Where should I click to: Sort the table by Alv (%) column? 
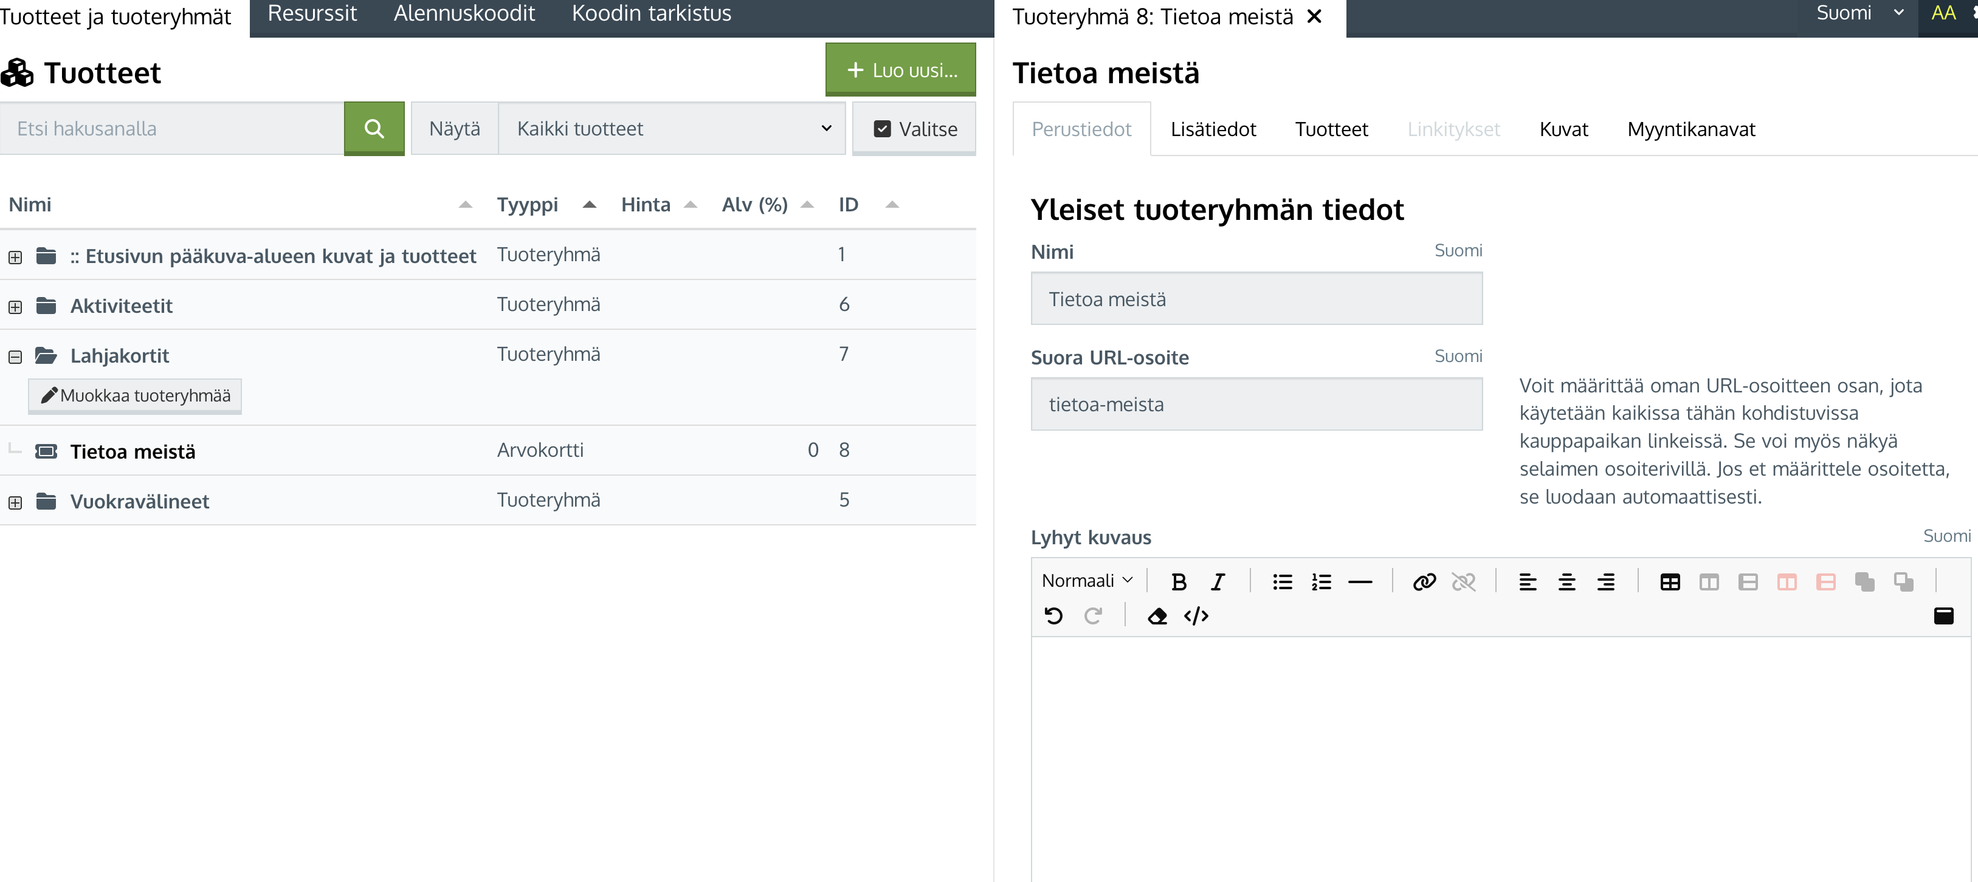807,205
